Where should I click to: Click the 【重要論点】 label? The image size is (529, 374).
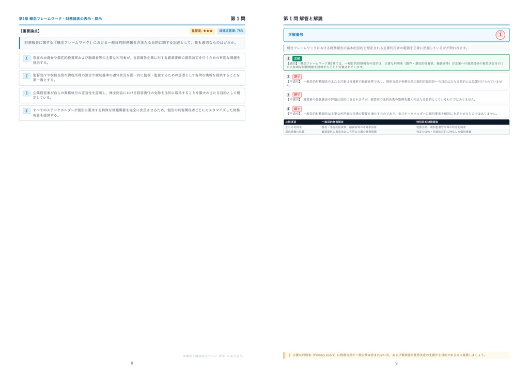(30, 31)
